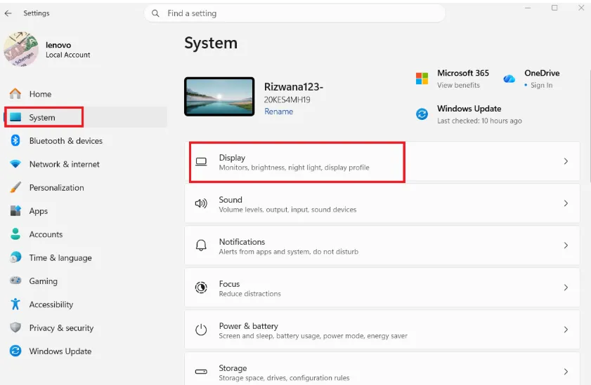
Task: Open Power & battery via its chevron
Action: [x=566, y=330]
